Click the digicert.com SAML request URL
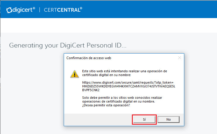217x134 pixels. [x=128, y=82]
